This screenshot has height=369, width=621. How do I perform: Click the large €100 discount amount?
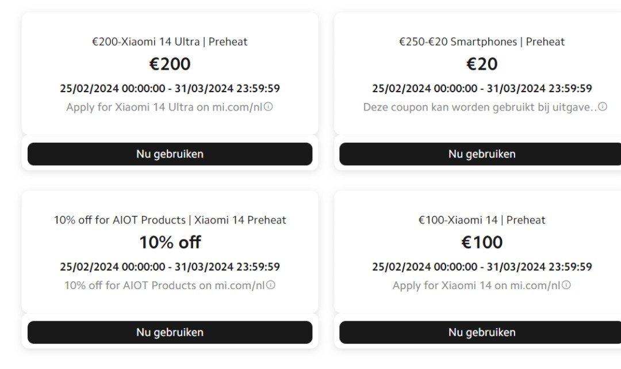482,242
